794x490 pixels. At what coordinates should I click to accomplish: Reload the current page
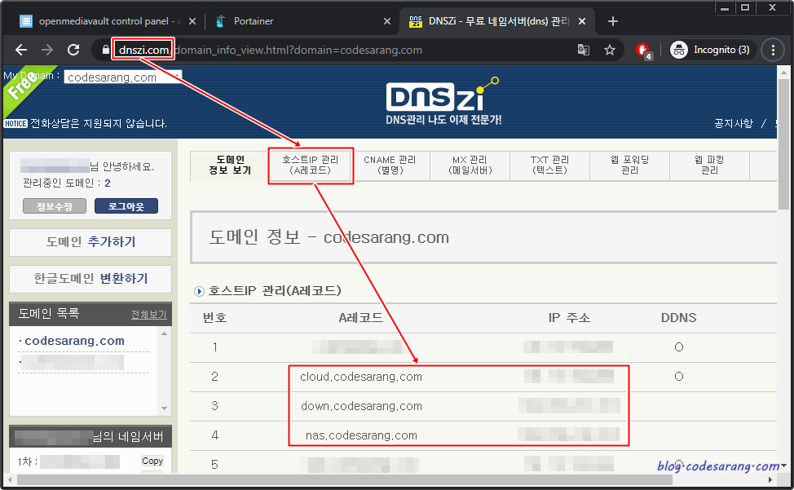73,50
